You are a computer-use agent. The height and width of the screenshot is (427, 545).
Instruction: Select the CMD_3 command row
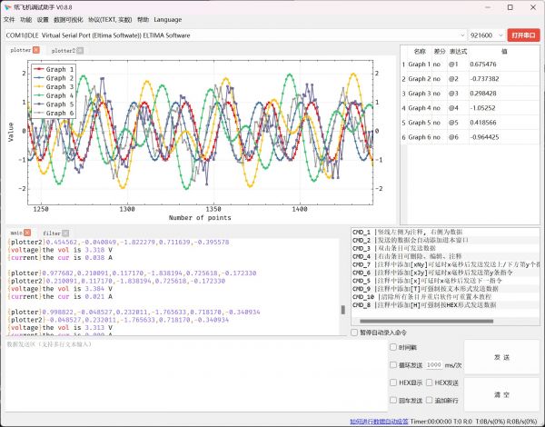tap(445, 248)
